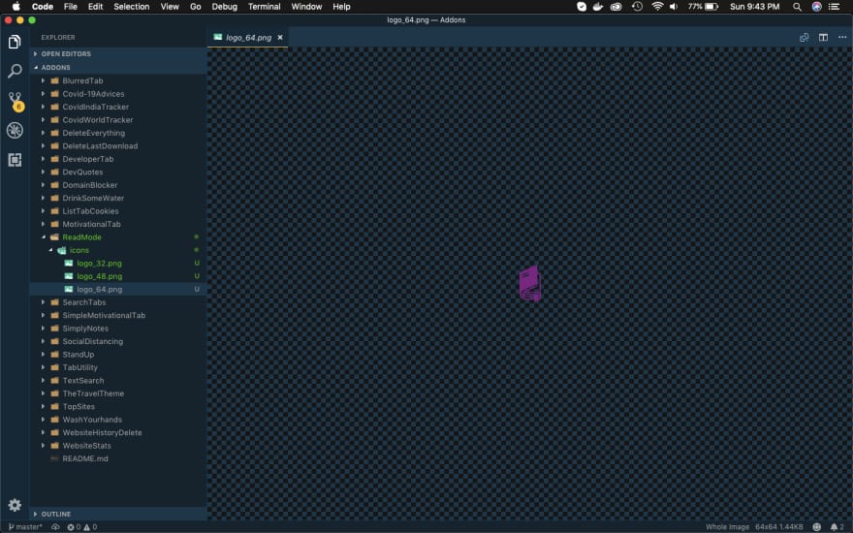Click the Apple menu icon
The width and height of the screenshot is (853, 533).
16,7
